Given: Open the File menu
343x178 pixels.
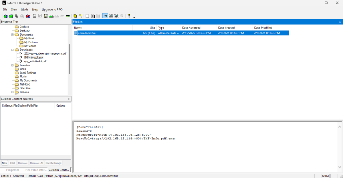Looking at the screenshot, I should tap(5, 9).
